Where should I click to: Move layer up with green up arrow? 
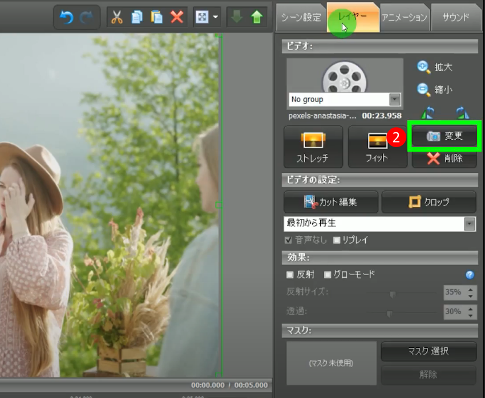(x=256, y=17)
